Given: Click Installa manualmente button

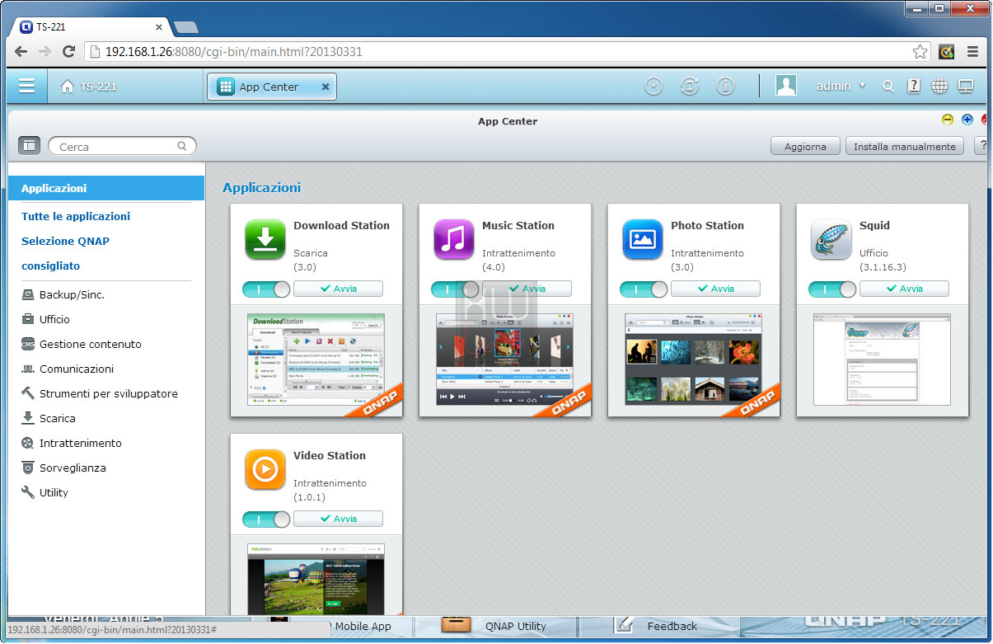Looking at the screenshot, I should pyautogui.click(x=905, y=146).
